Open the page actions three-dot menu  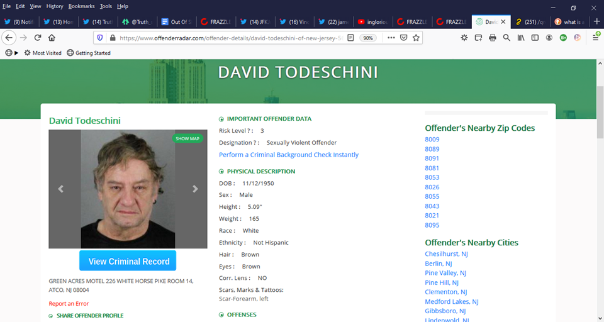point(391,38)
